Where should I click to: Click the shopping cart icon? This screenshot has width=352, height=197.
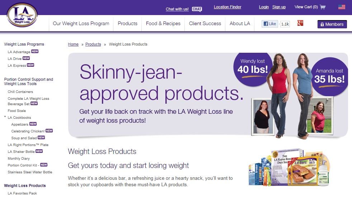coord(323,7)
